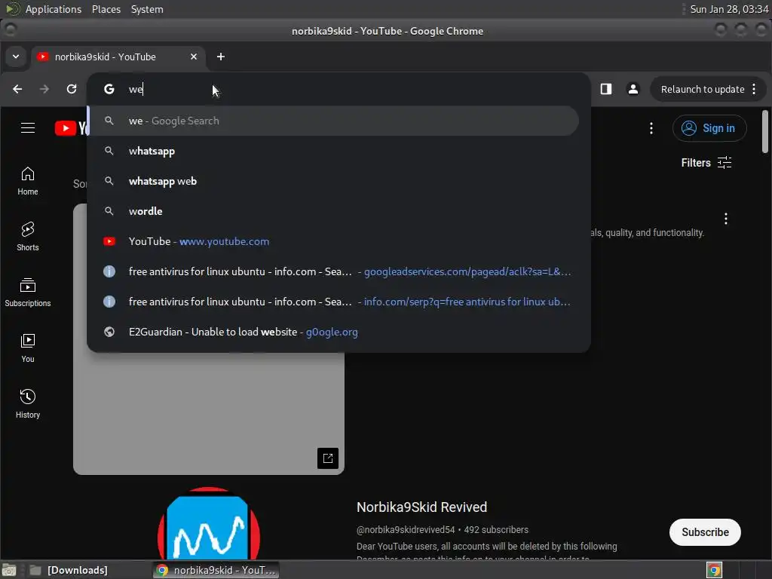Open the You section in the sidebar
Viewport: 772px width, 579px height.
pos(28,348)
